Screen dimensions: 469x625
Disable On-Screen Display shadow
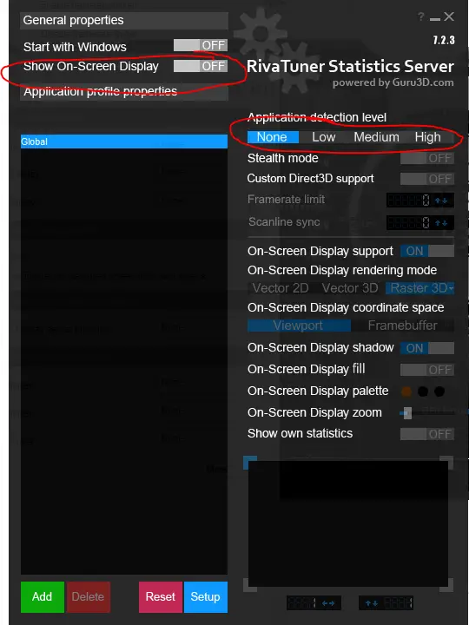point(427,348)
